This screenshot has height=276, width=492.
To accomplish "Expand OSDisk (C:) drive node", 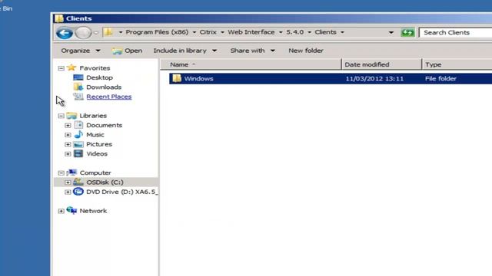I will click(68, 182).
